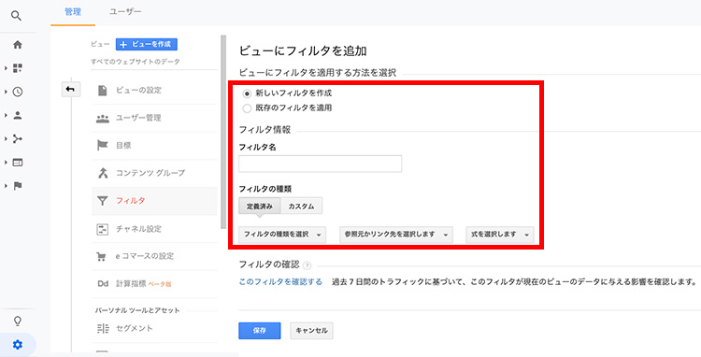The height and width of the screenshot is (357, 701).
Task: Open the Conversions flag icon in sidebar
Action: coord(18,186)
